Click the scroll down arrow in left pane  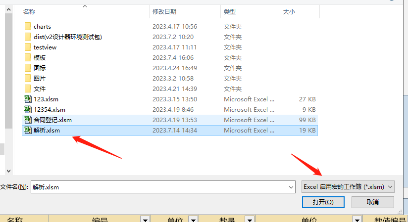click(8, 170)
